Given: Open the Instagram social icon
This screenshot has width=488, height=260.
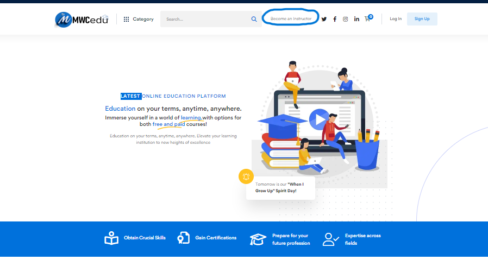Looking at the screenshot, I should (x=346, y=20).
